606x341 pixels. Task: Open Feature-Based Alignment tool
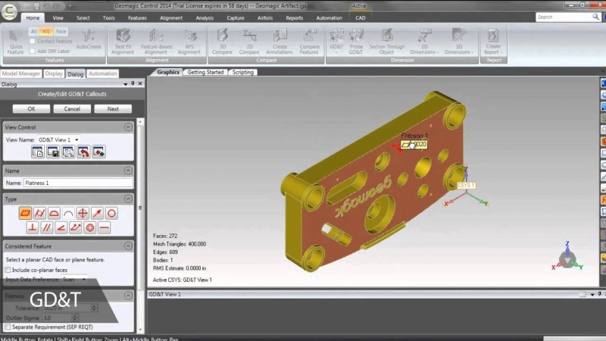click(x=156, y=42)
